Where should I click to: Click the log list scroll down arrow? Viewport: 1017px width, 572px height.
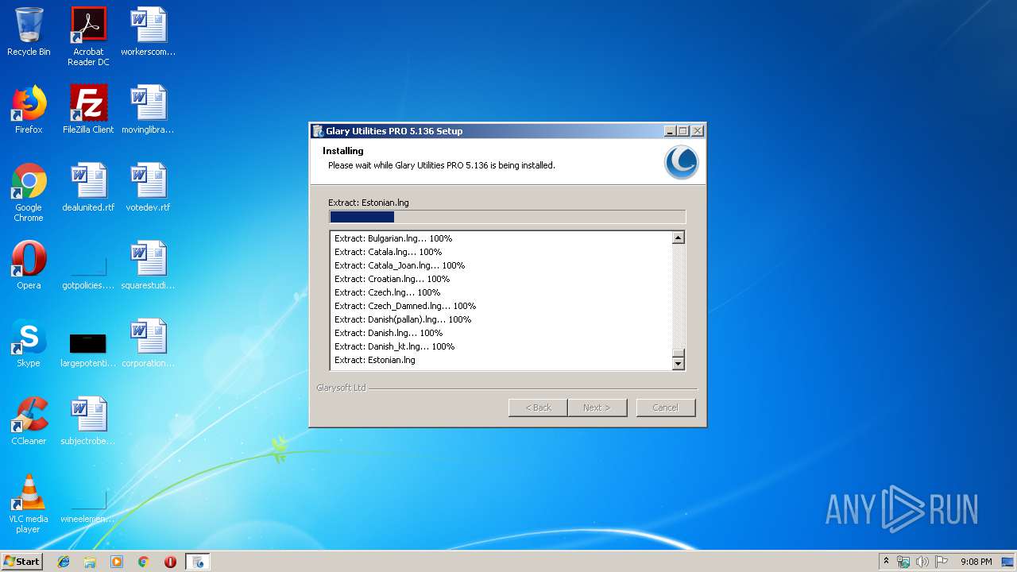tap(679, 364)
